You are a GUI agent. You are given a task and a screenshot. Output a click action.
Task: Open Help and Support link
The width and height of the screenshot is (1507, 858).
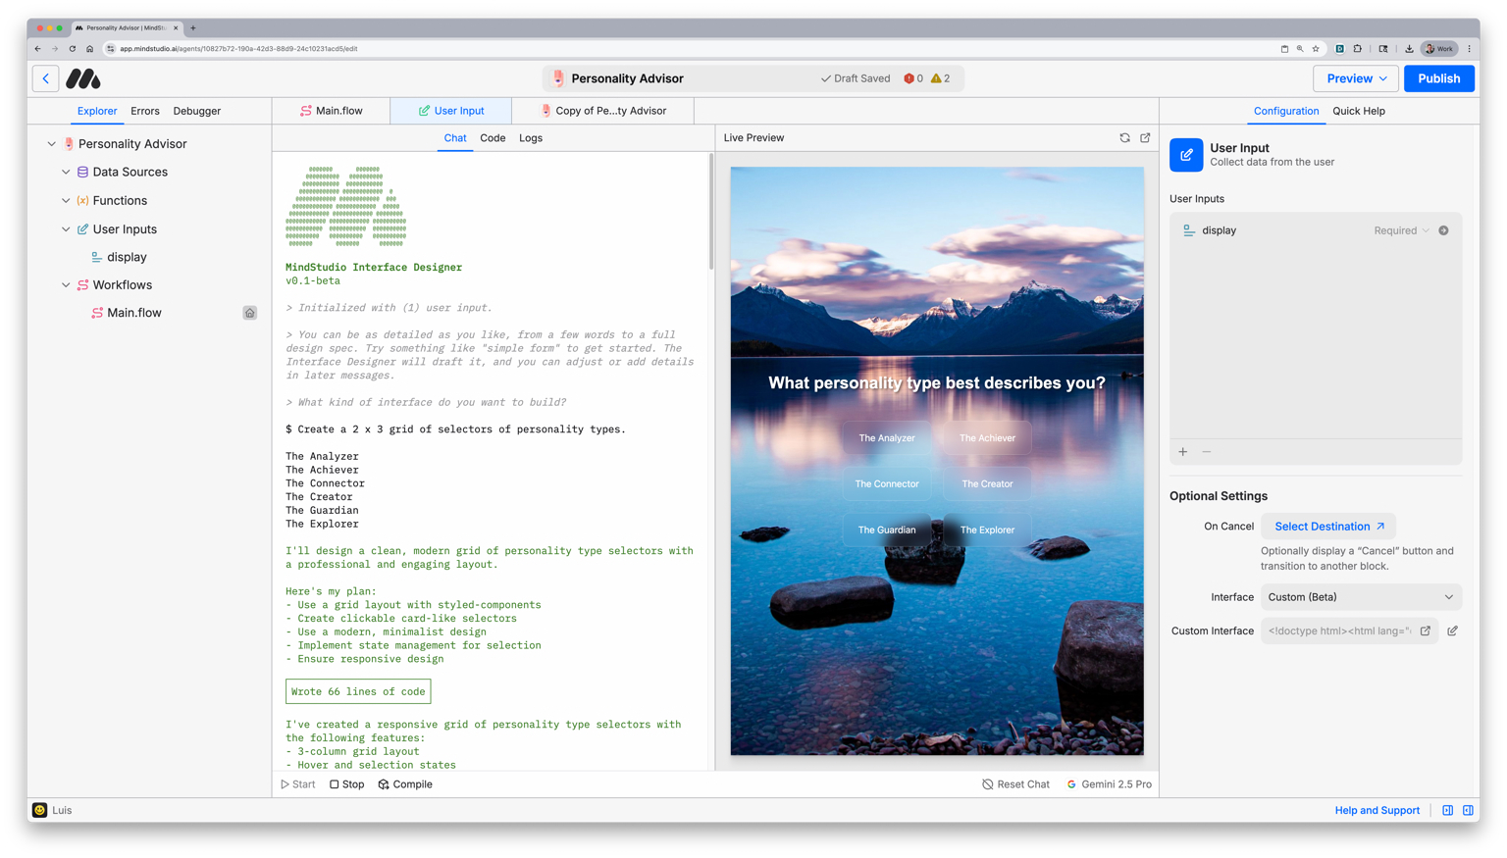(1377, 811)
